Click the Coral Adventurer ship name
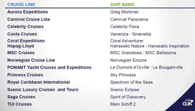Image resolution: width=195 pixels, height=111 pixels. click(127, 41)
